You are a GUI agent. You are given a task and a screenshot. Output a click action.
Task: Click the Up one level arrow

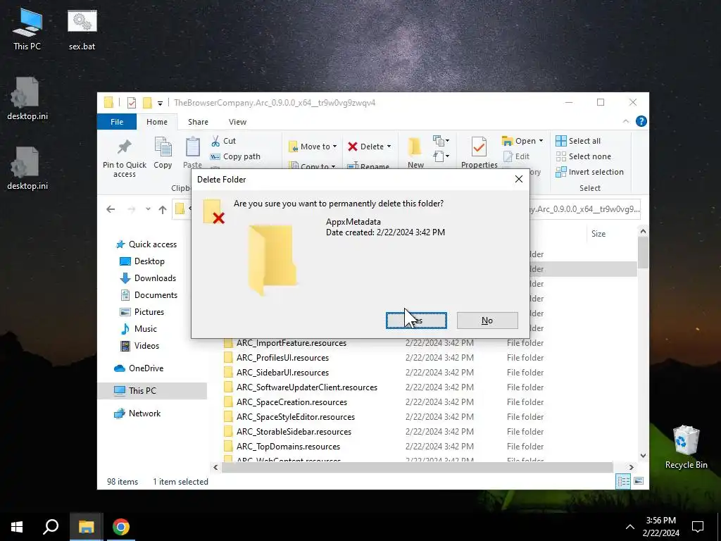click(163, 209)
